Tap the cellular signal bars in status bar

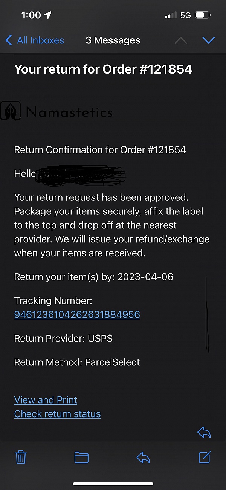coord(171,15)
